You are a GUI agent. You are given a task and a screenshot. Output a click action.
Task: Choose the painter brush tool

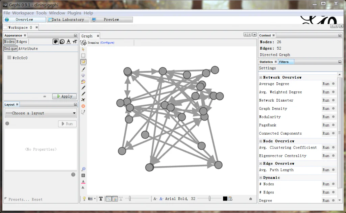pos(83,69)
